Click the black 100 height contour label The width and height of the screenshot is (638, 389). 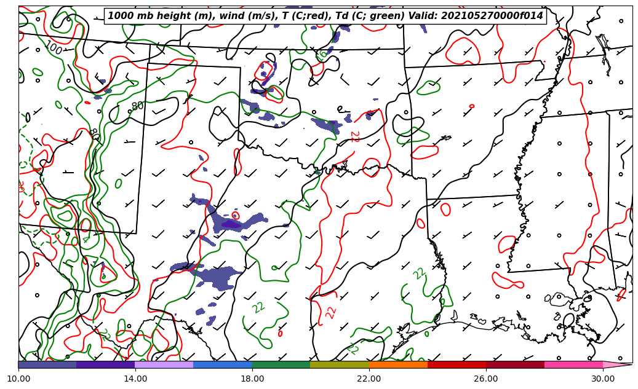54,48
